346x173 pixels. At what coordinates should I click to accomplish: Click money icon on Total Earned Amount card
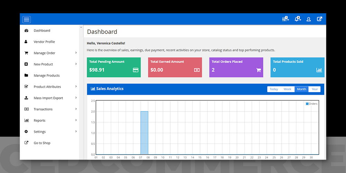coord(197,70)
